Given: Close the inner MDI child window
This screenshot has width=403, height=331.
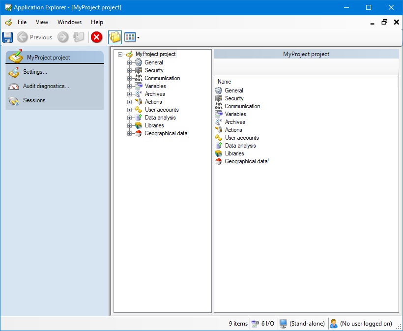Looking at the screenshot, I should click(x=396, y=22).
